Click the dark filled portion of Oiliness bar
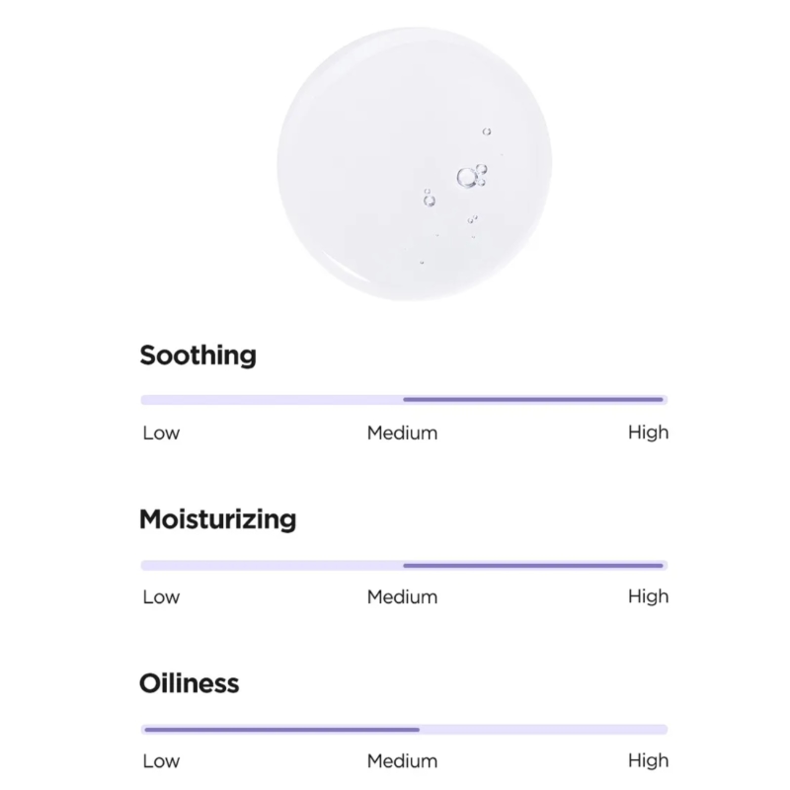This screenshot has height=790, width=790. [281, 730]
